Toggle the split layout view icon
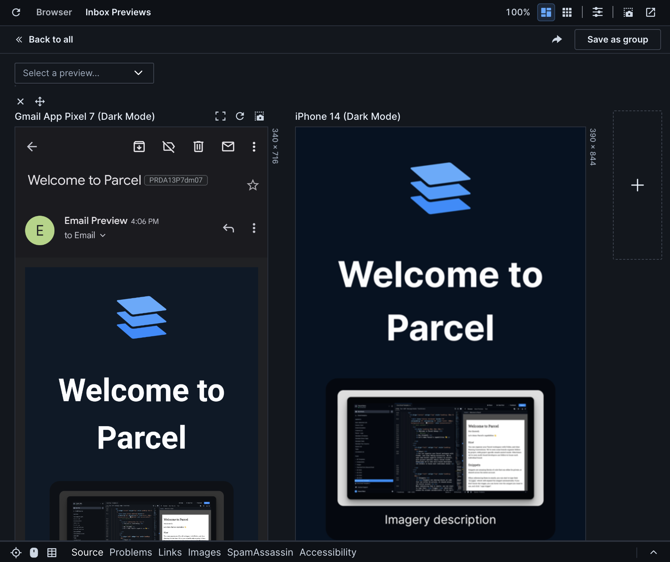 point(546,12)
